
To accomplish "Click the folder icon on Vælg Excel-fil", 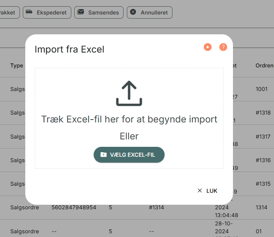I will (x=104, y=155).
